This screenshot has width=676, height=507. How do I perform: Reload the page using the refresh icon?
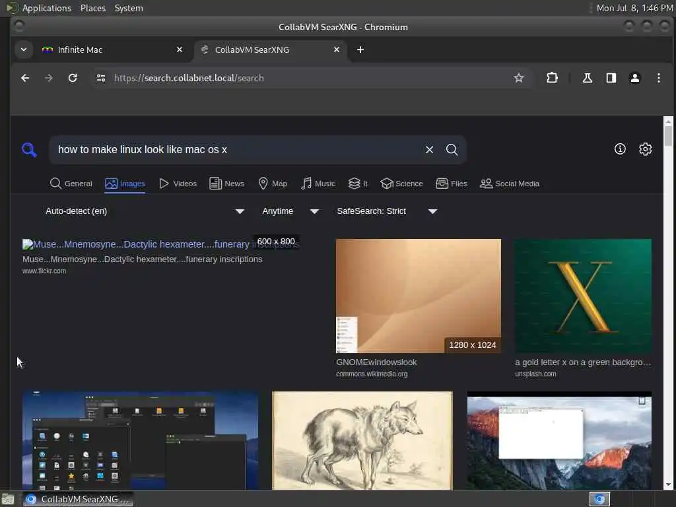pos(73,78)
